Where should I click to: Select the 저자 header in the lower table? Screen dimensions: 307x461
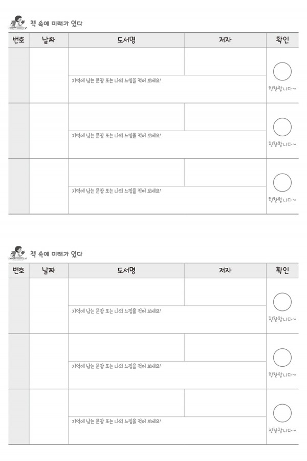click(225, 270)
